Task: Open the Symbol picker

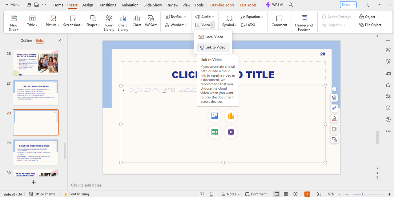Action: pos(229,21)
